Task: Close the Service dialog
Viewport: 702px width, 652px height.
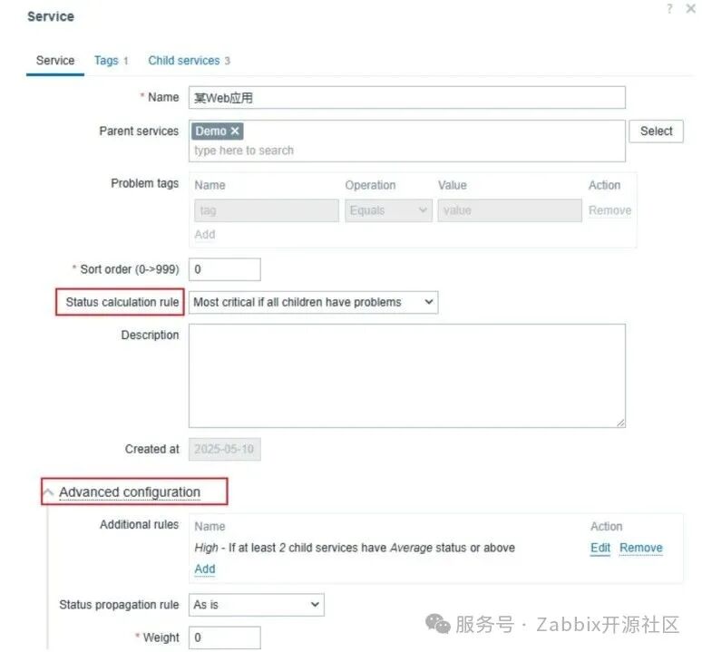Action: 690,8
